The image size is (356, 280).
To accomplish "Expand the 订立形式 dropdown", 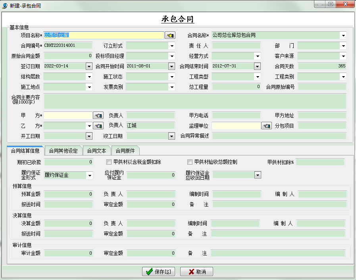I will (x=171, y=46).
